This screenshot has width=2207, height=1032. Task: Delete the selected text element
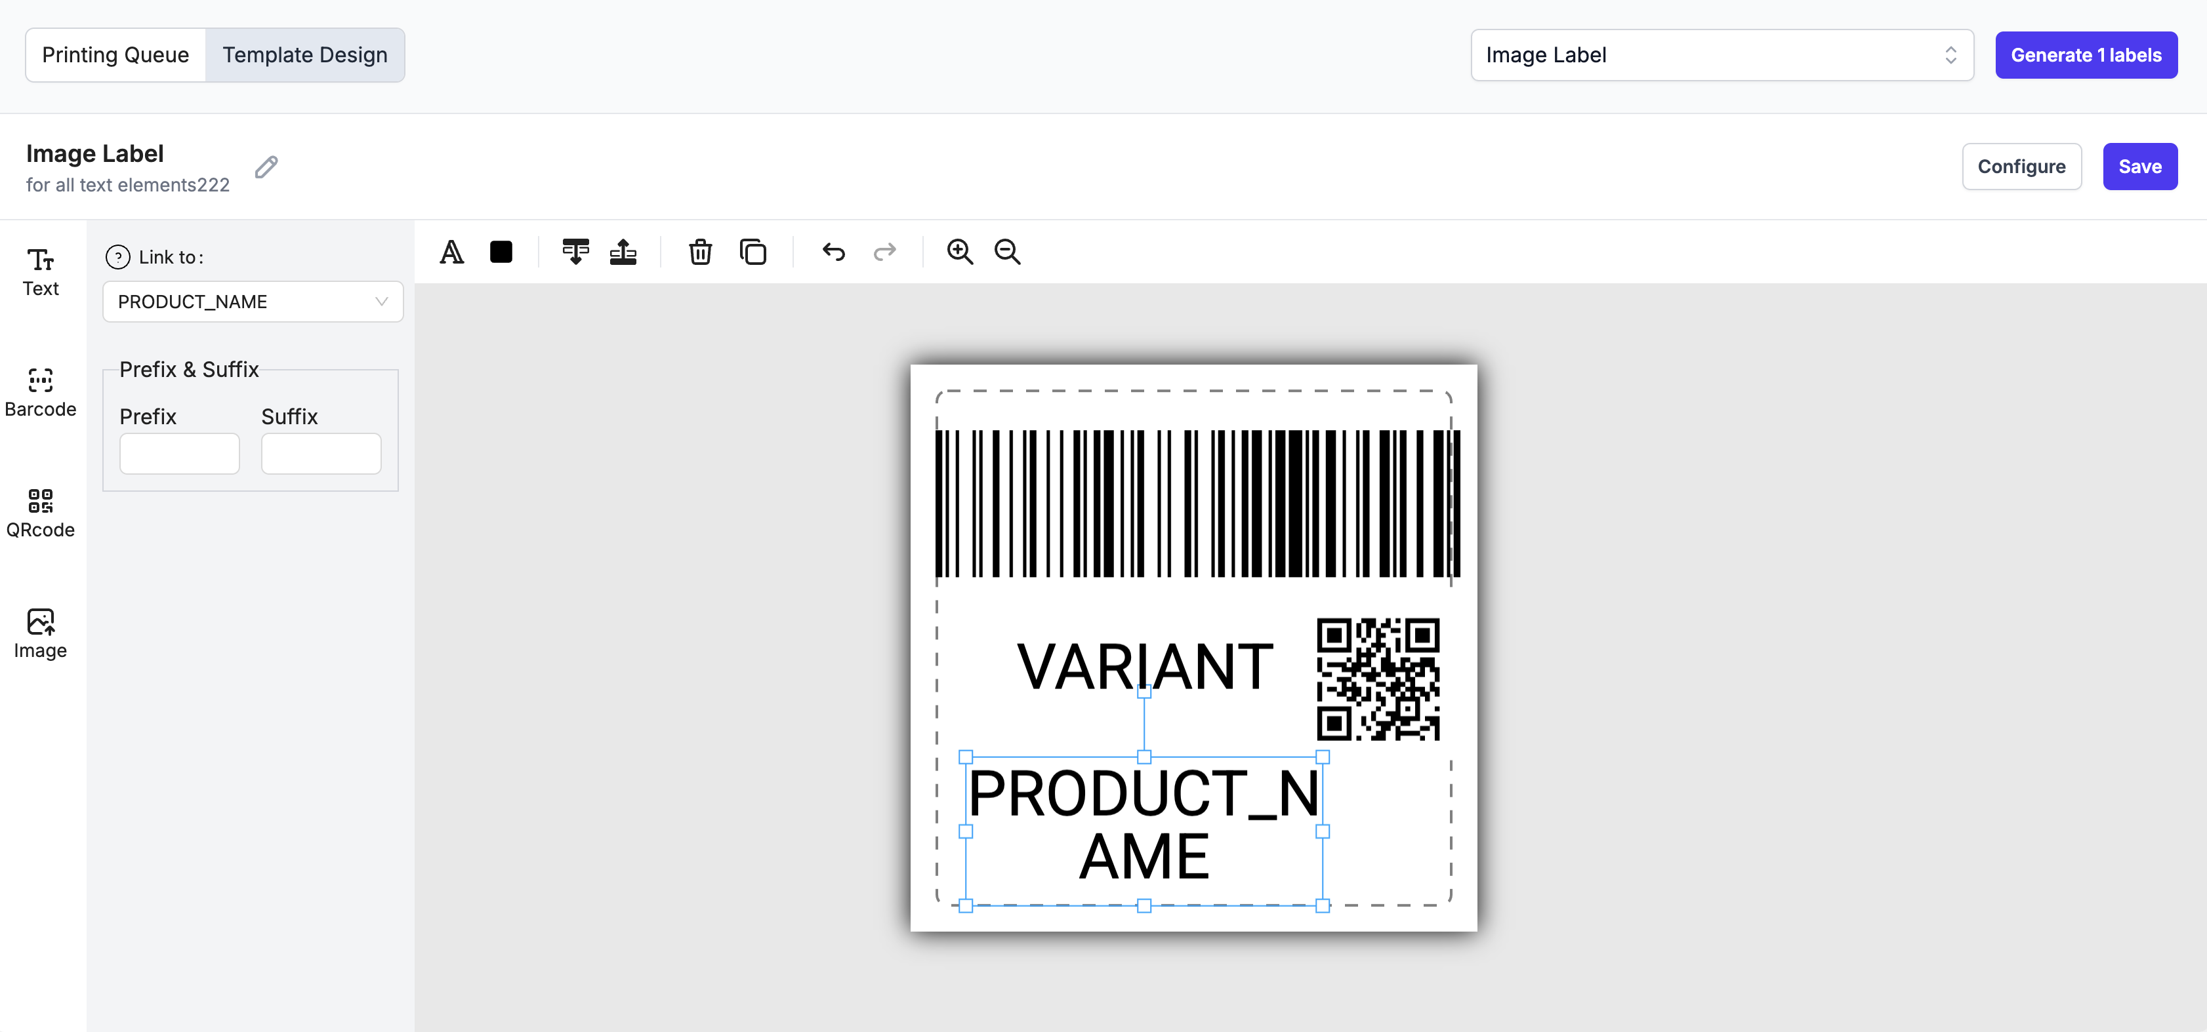tap(700, 252)
